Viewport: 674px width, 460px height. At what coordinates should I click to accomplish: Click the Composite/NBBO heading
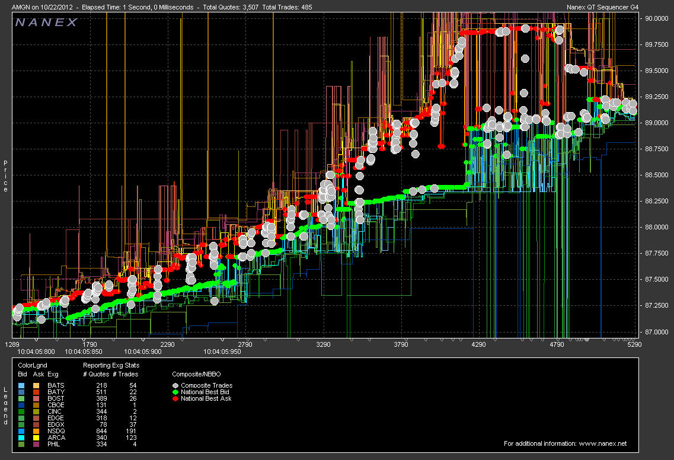(196, 374)
